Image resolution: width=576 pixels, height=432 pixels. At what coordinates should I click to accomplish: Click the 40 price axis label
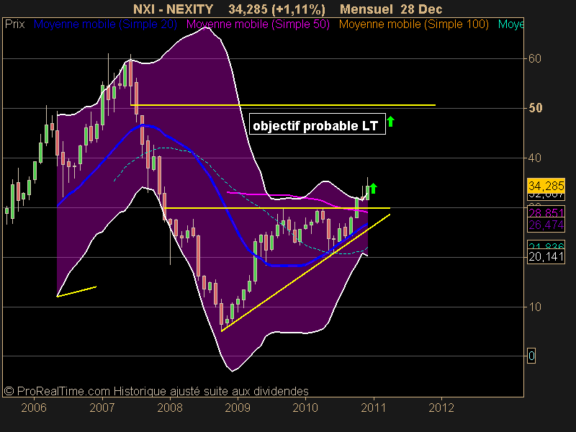[534, 158]
